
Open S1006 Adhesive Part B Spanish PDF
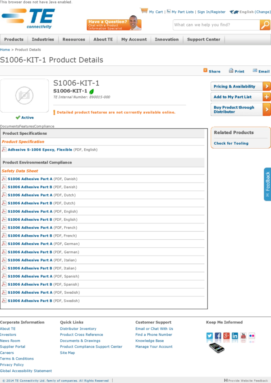tap(30, 284)
